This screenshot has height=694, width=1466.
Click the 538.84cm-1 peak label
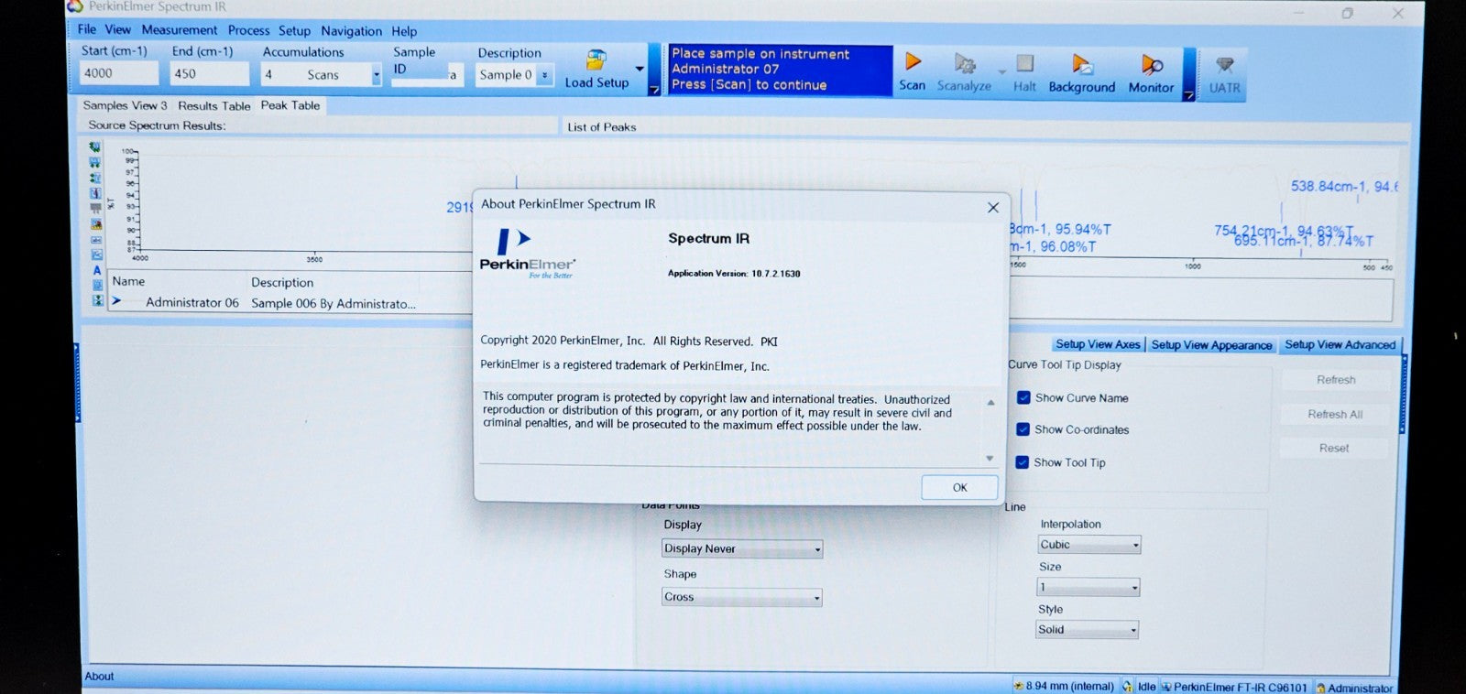1344,186
